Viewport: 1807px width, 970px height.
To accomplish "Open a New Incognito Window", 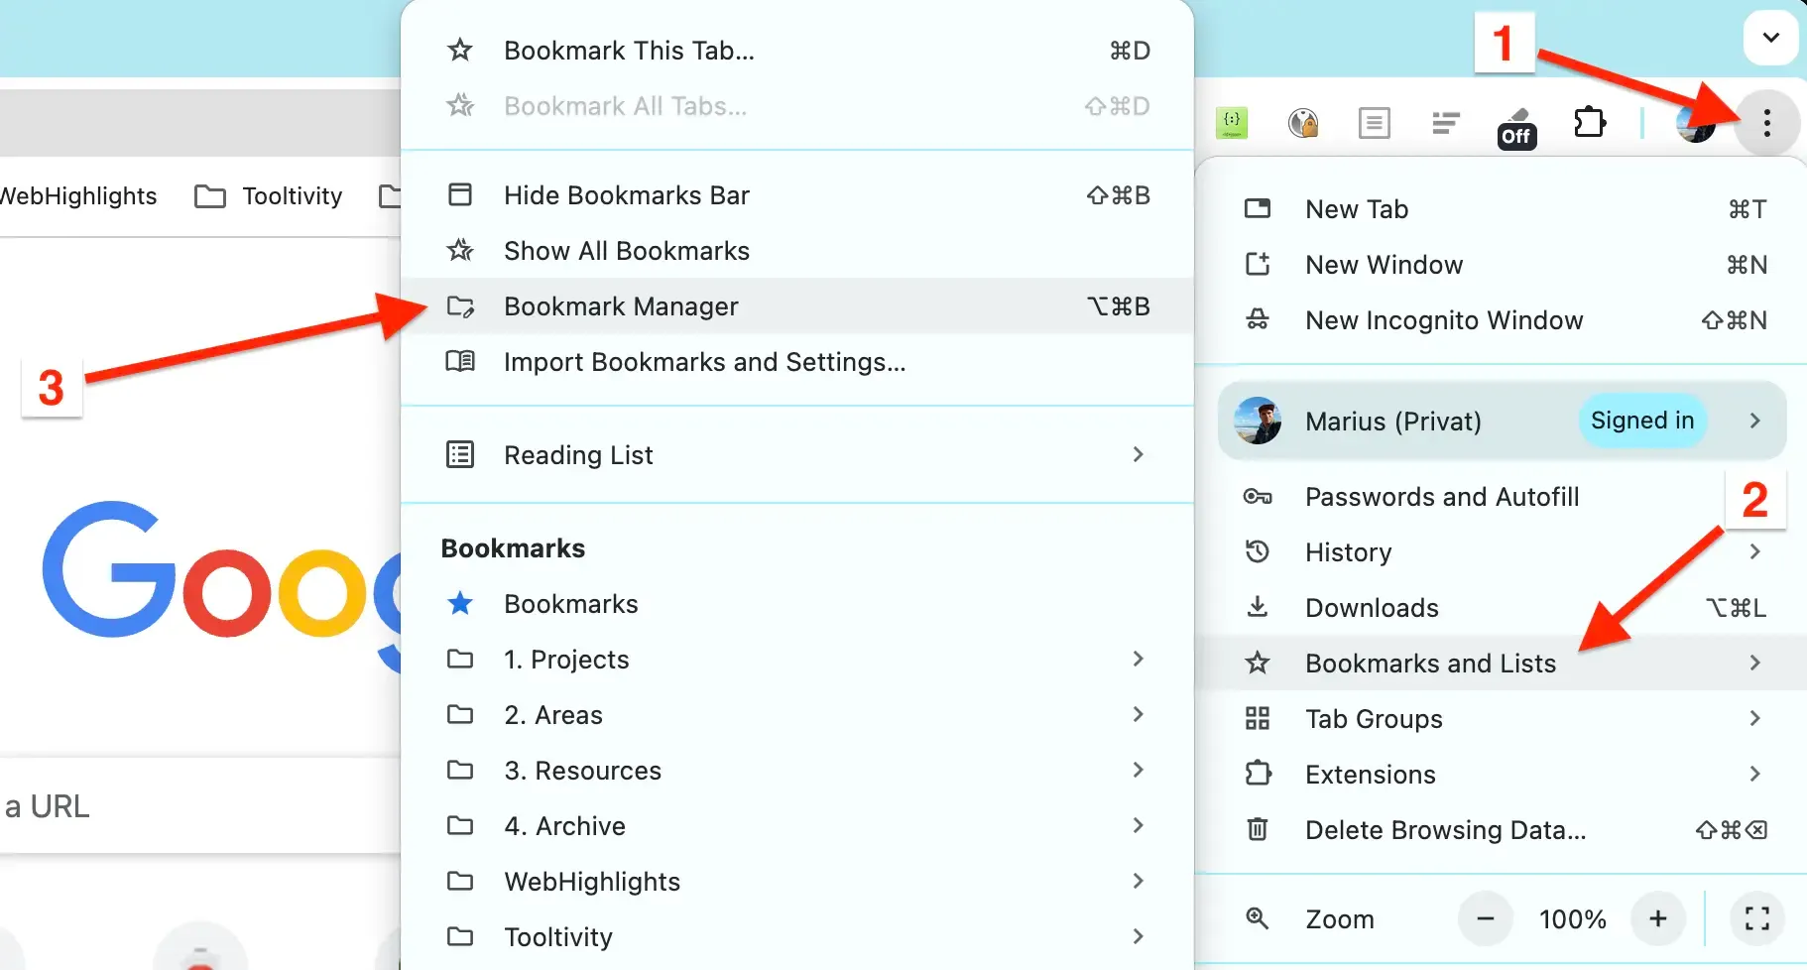I will pos(1502,319).
